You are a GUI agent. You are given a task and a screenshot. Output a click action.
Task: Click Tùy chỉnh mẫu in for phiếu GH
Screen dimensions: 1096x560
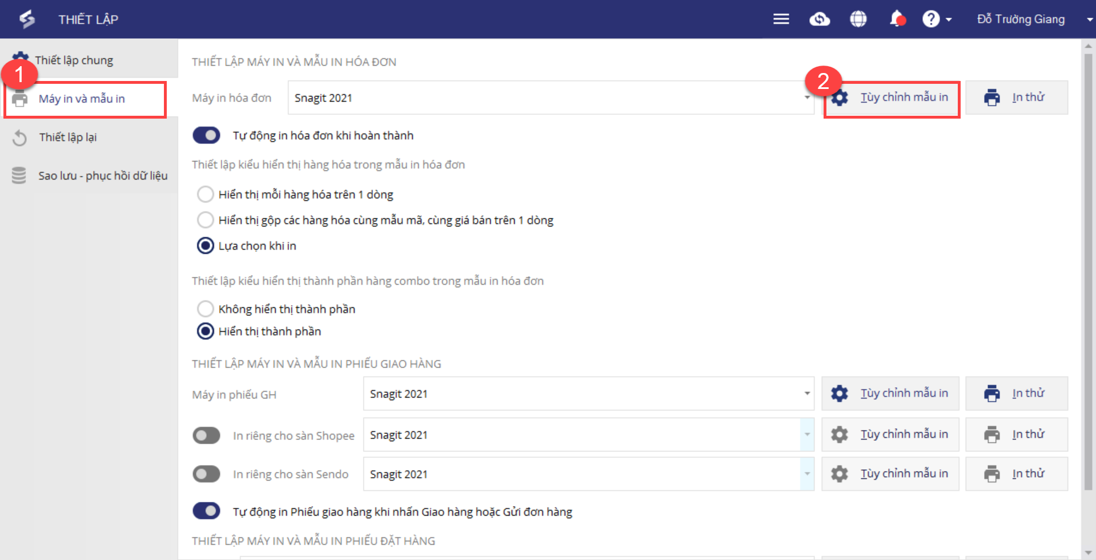[890, 393]
